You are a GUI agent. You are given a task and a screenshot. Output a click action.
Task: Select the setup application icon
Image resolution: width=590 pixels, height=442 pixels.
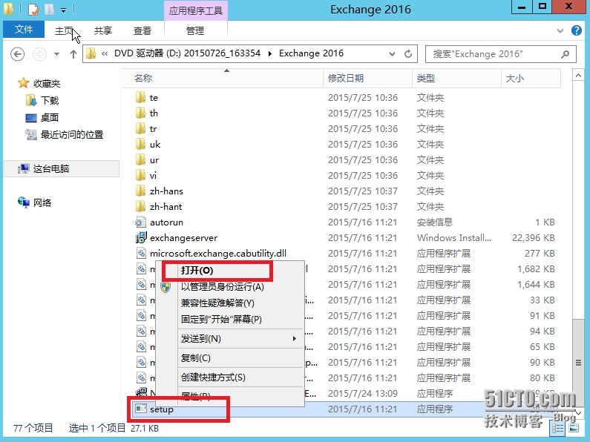(x=141, y=409)
